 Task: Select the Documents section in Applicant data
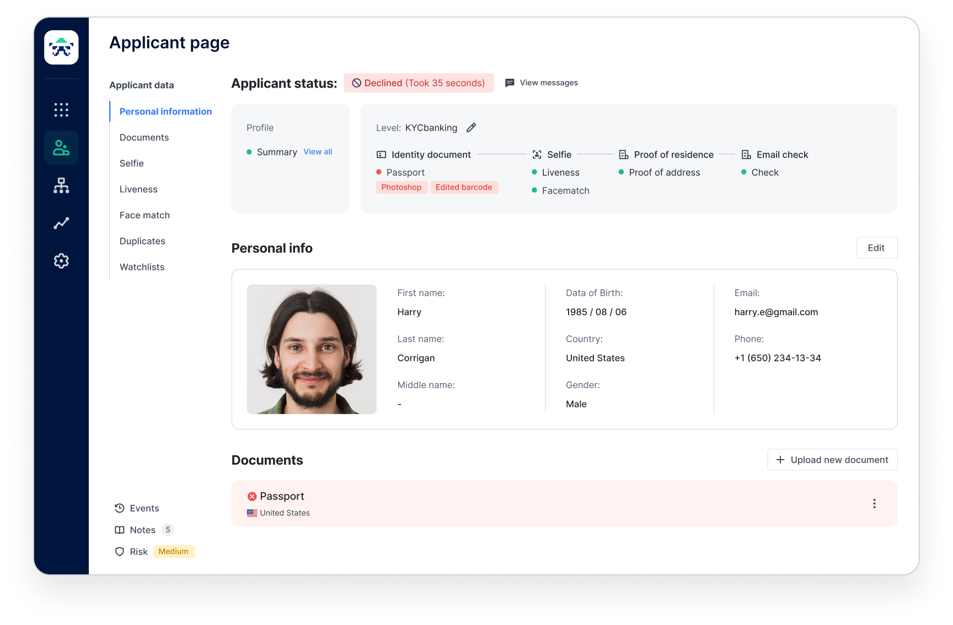144,137
